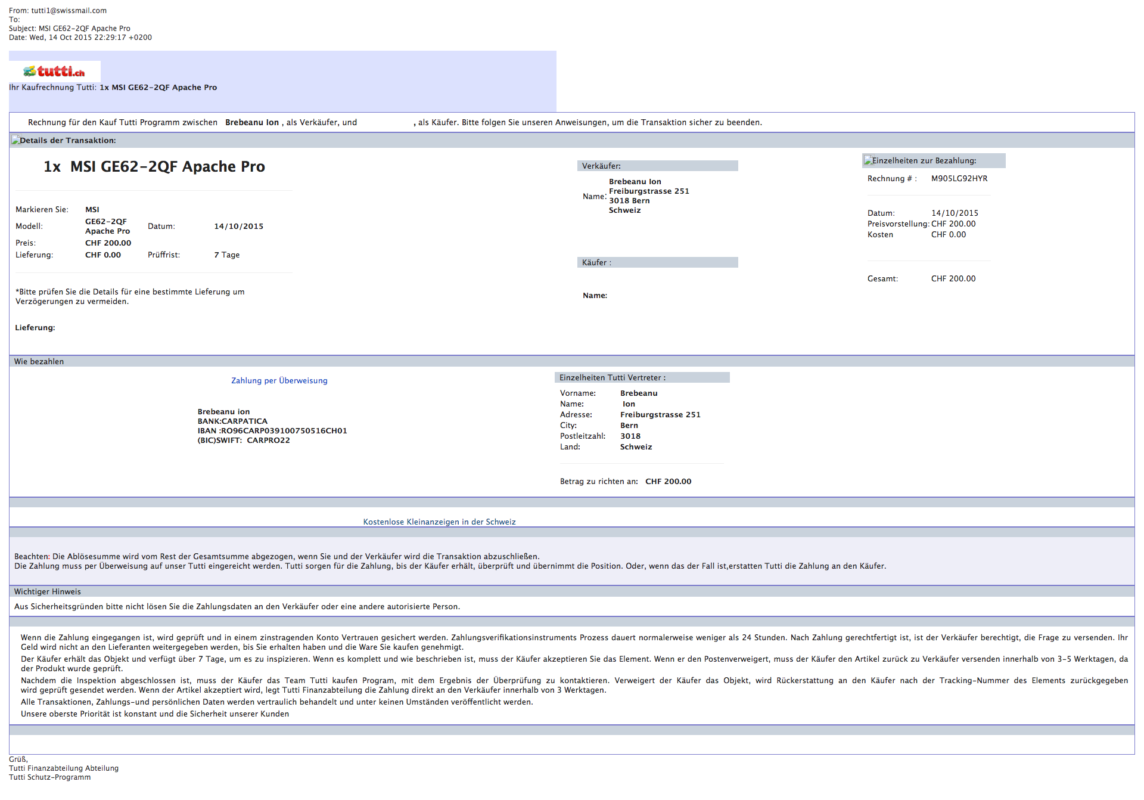Click broken image icon beside Einzelheiten zur Bezahlung
This screenshot has width=1144, height=800.
tap(868, 161)
